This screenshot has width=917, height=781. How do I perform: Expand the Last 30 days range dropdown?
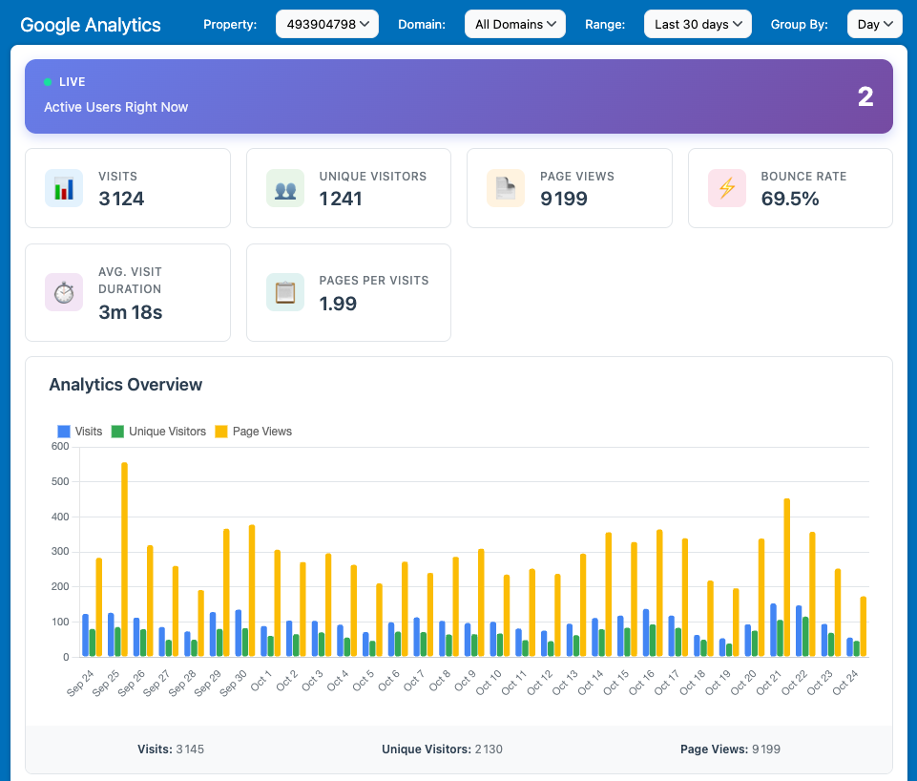tap(698, 24)
